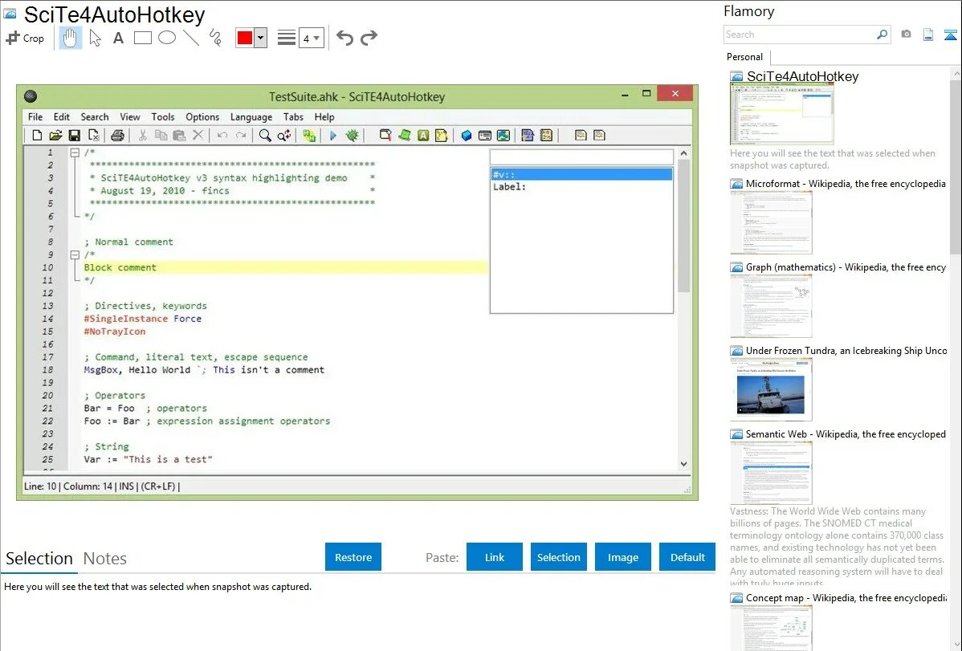Viewport: 962px width, 651px height.
Task: Click the Close file icon in SciTE
Action: pos(94,136)
